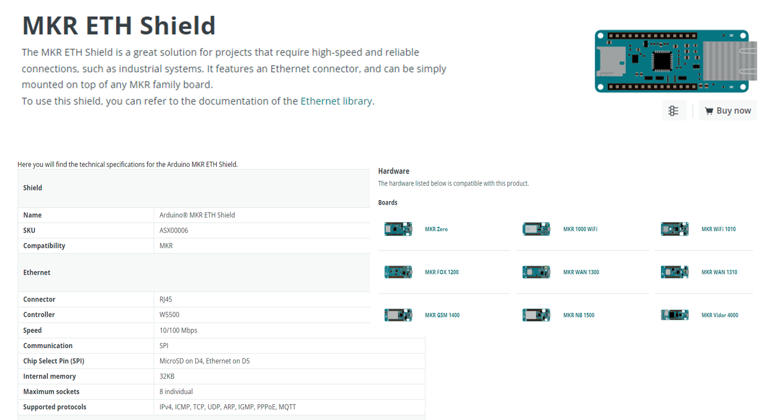Click the MKR 1000 WiFi board image
The image size is (766, 420).
coord(536,229)
